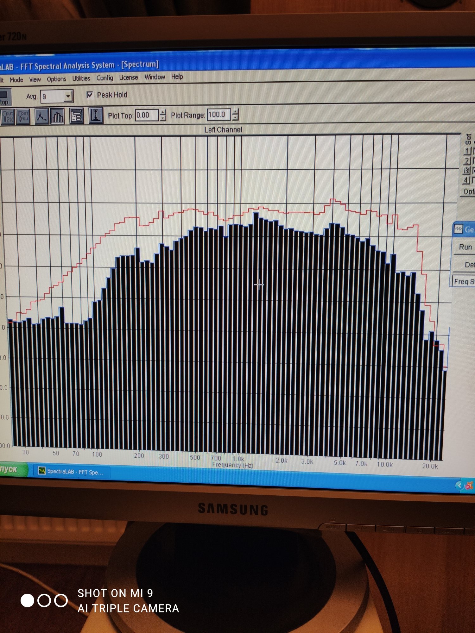The height and width of the screenshot is (633, 475).
Task: Switch to line plot display icon
Action: [x=41, y=116]
